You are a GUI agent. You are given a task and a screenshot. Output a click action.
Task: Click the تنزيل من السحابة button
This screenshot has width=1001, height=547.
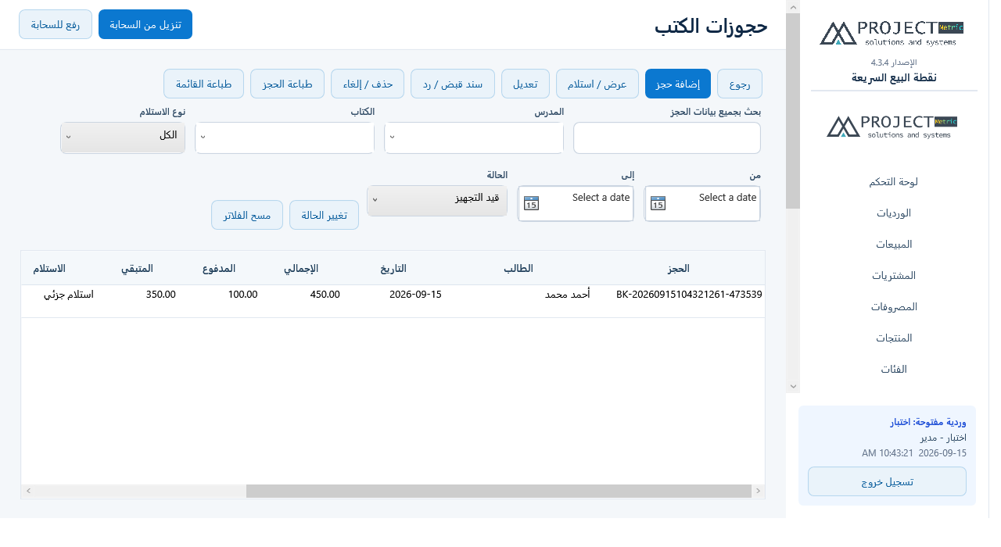[145, 24]
